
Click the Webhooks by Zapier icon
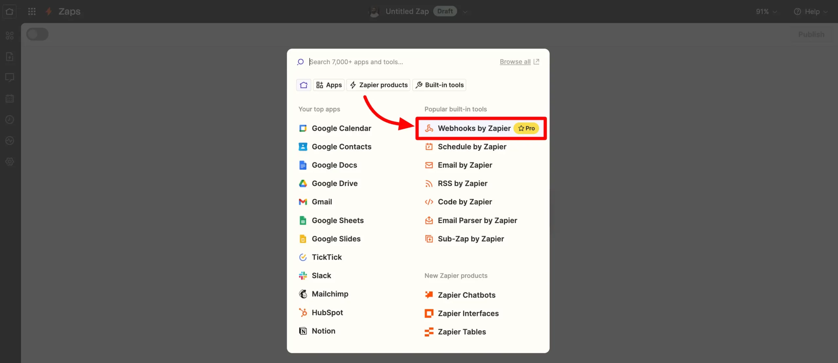click(x=429, y=129)
